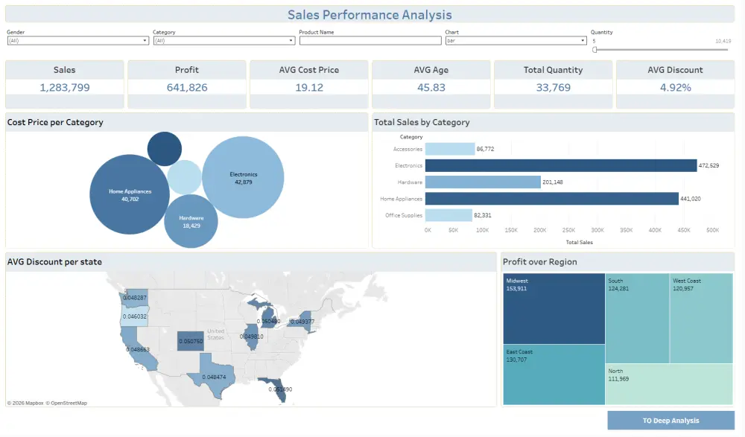Click the Hardware bubble 18,429
The image size is (745, 437).
(x=191, y=221)
